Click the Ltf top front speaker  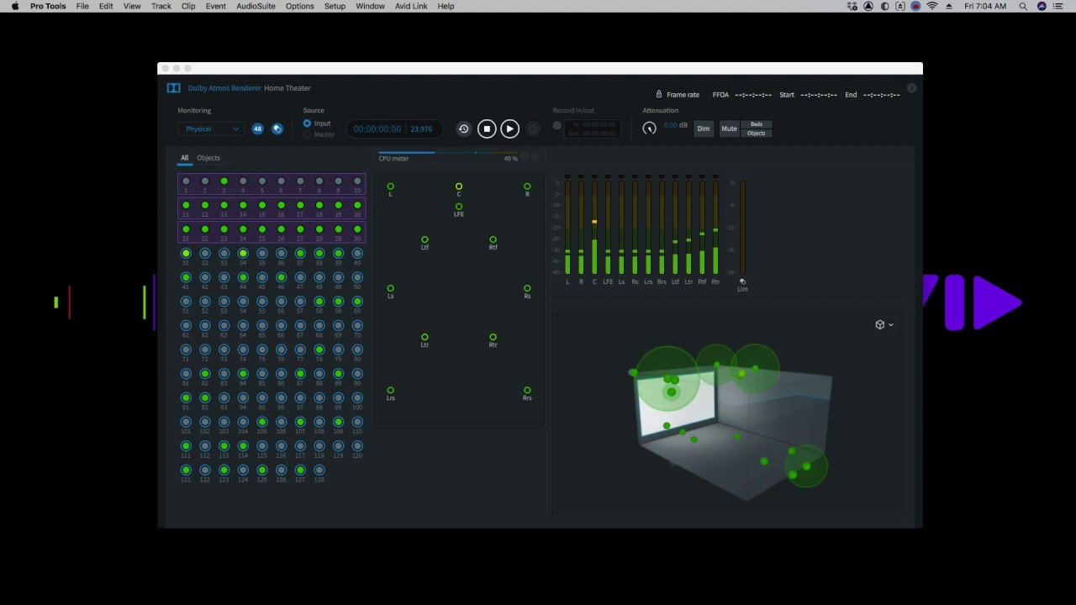(425, 239)
